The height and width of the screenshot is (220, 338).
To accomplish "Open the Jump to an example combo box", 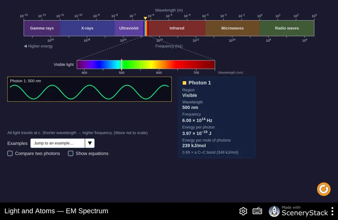I will (63, 143).
